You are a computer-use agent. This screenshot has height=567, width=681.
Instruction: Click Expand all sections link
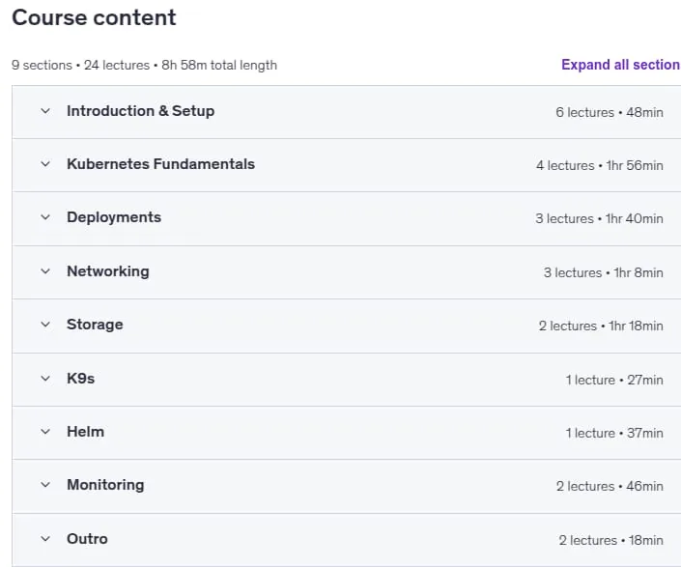621,65
